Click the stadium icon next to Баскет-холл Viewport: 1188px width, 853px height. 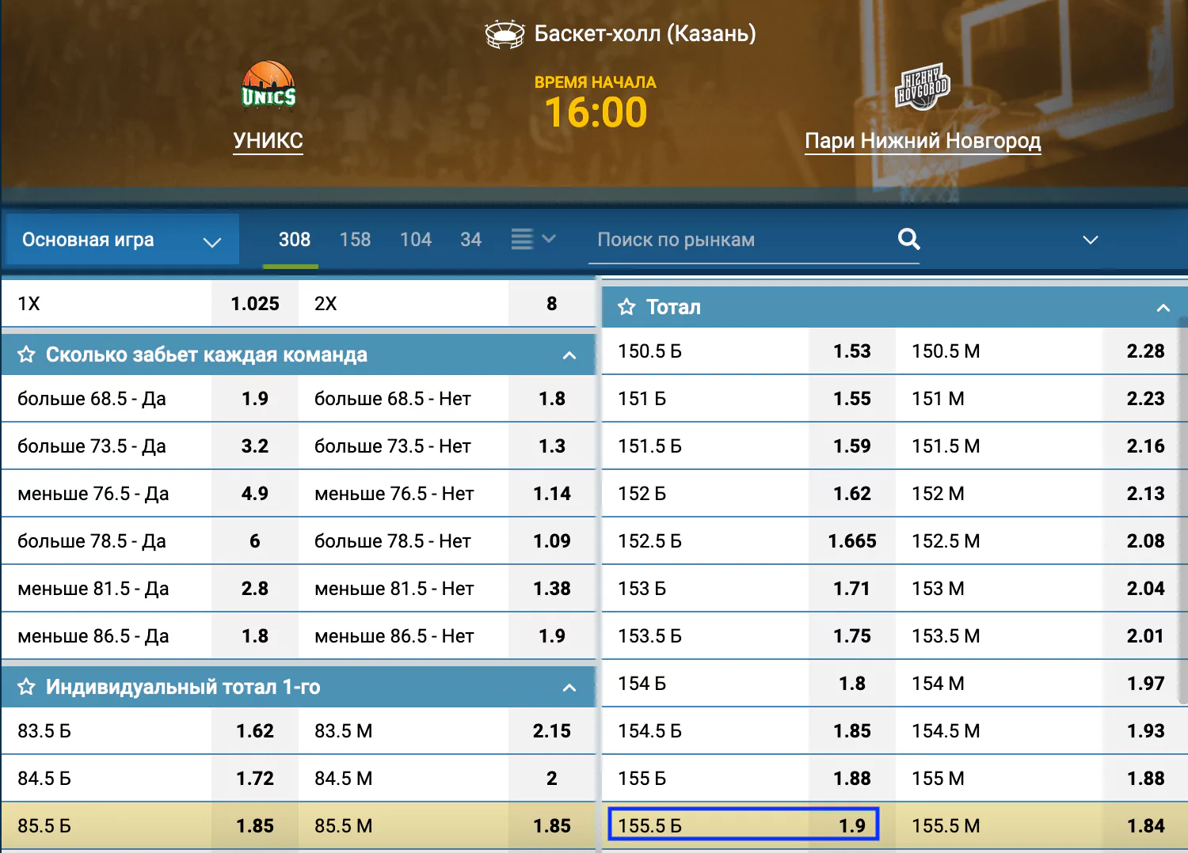[505, 34]
